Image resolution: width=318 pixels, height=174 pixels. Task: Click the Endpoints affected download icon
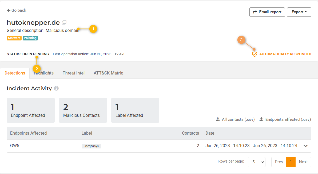[261, 119]
